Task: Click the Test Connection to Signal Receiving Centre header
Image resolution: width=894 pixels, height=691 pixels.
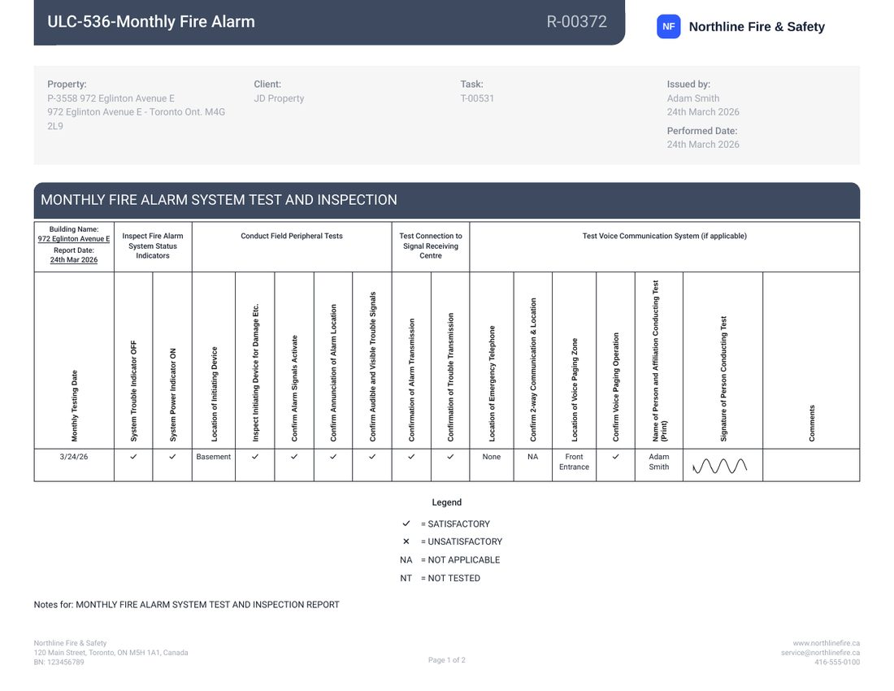Action: [431, 246]
